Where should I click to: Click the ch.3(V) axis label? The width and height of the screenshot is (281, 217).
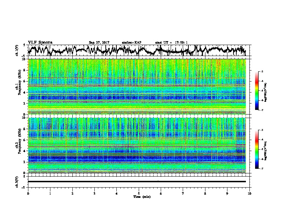(x=17, y=182)
